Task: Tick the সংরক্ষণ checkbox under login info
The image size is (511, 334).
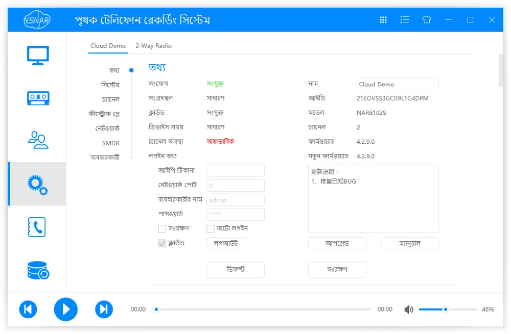Action: click(162, 228)
